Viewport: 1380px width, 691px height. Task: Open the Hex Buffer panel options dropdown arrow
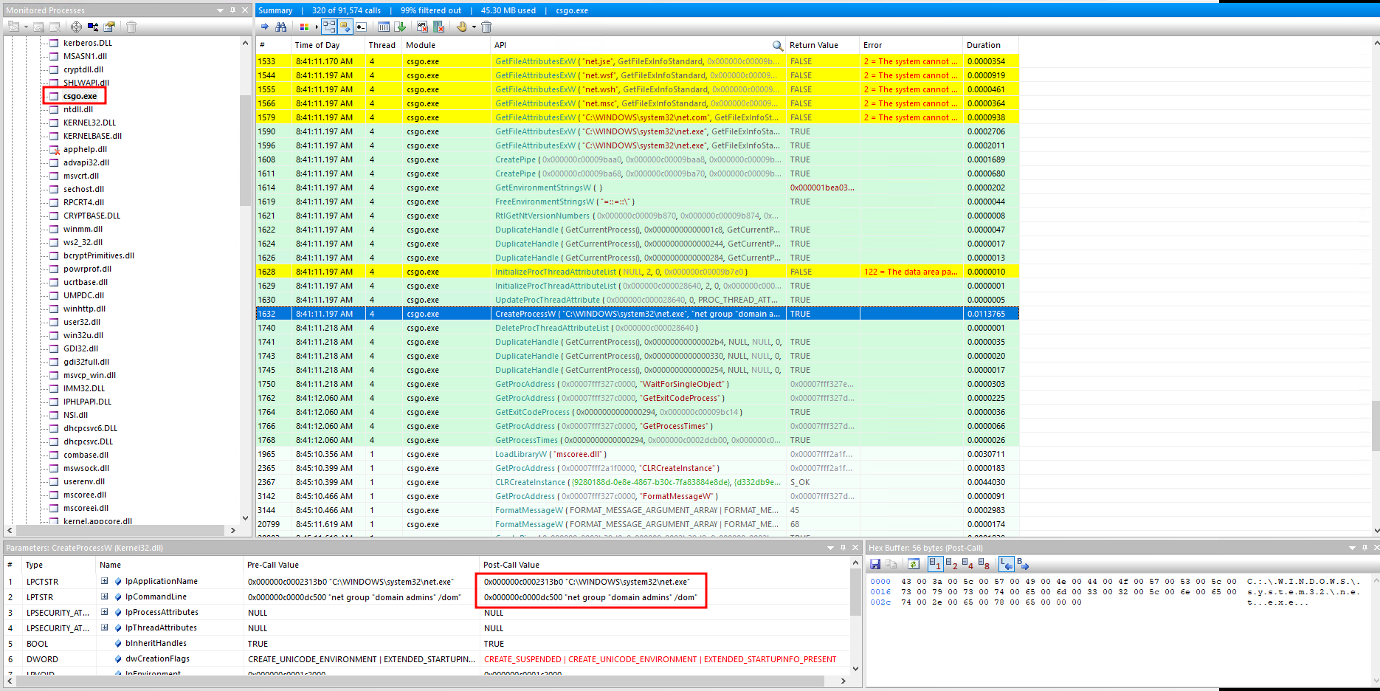click(1352, 548)
